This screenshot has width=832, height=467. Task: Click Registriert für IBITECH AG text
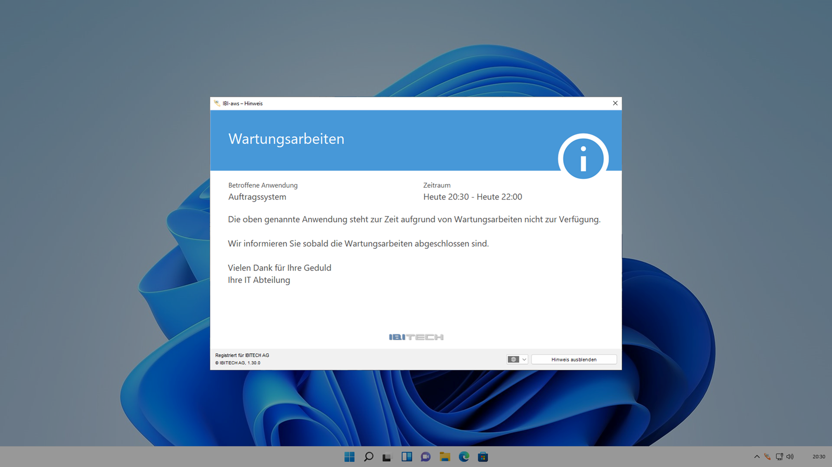click(242, 355)
